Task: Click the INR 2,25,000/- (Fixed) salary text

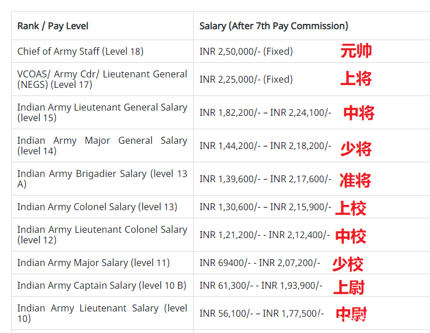Action: pos(246,79)
